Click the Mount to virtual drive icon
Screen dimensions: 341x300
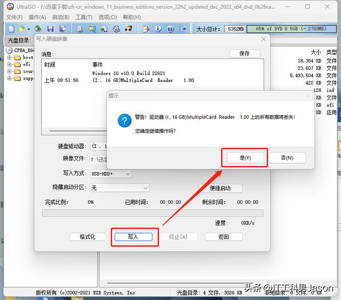(116, 29)
